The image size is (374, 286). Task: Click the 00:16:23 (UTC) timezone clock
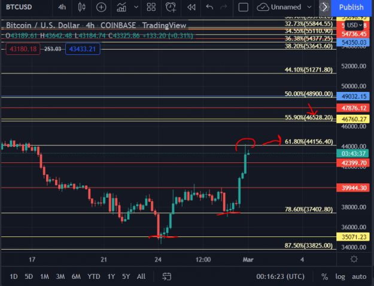coord(280,276)
